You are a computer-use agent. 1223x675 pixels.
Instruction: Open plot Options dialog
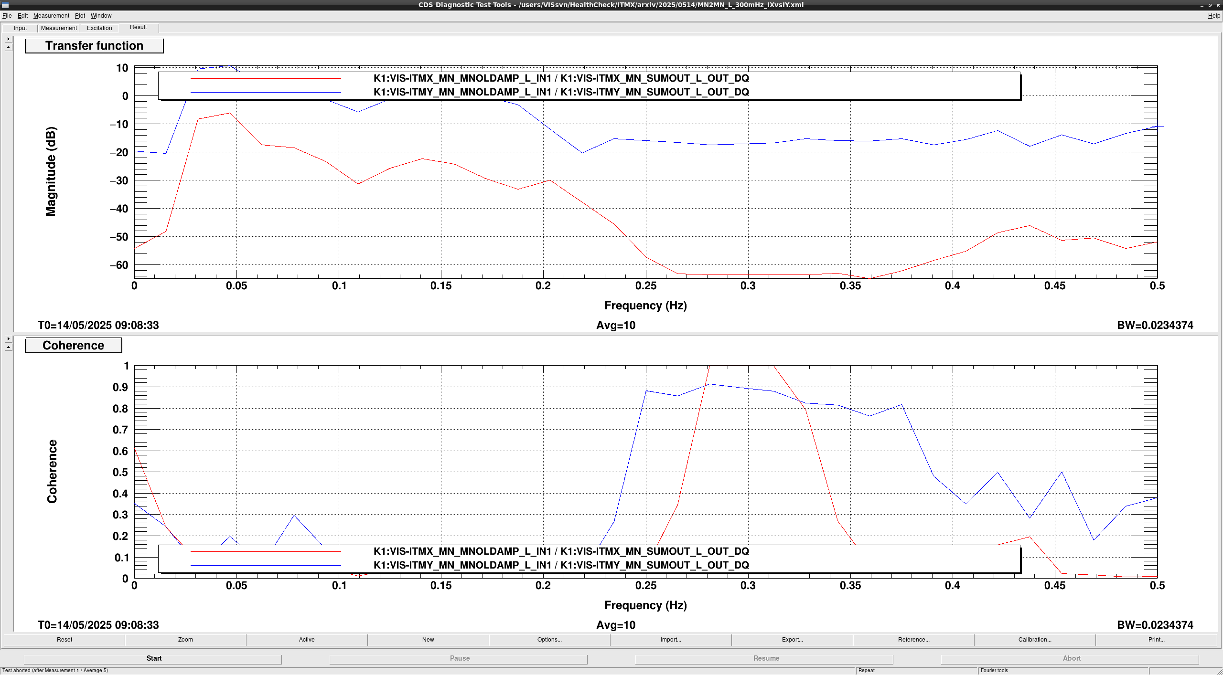click(549, 640)
